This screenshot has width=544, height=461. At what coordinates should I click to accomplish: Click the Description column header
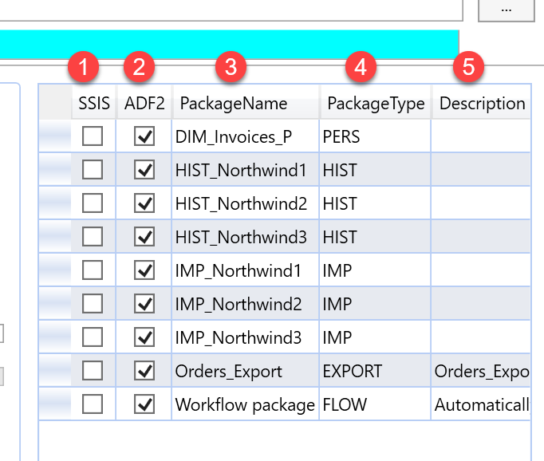pos(481,103)
